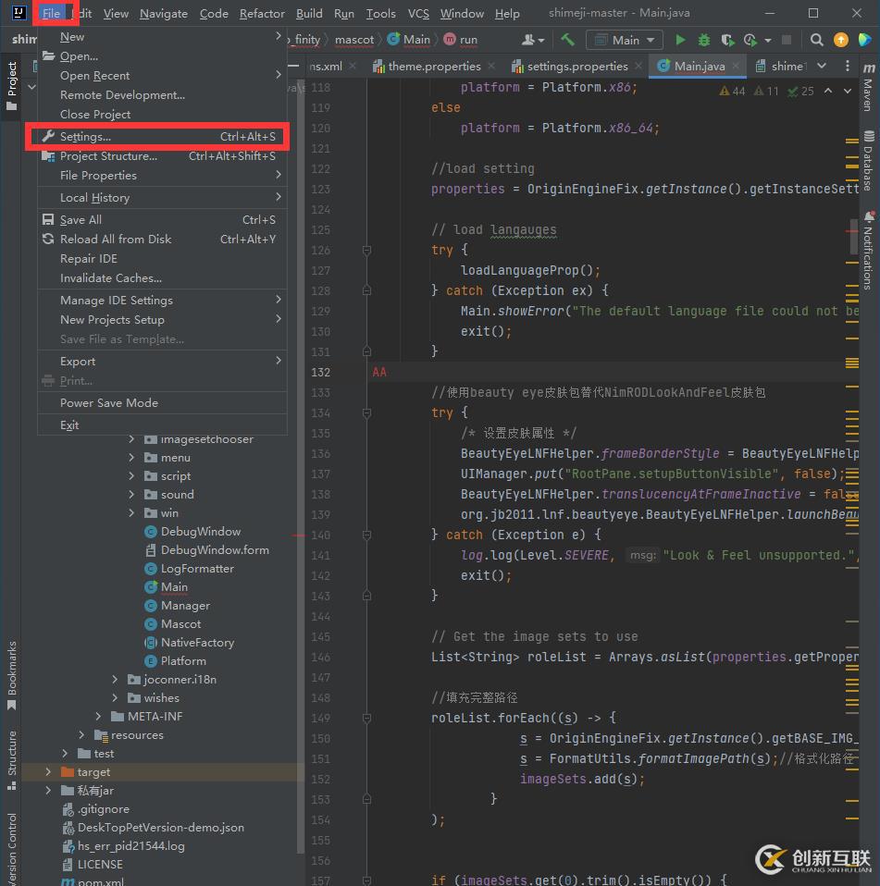This screenshot has width=880, height=886.
Task: Open the Main run configuration dropdown
Action: pos(624,40)
